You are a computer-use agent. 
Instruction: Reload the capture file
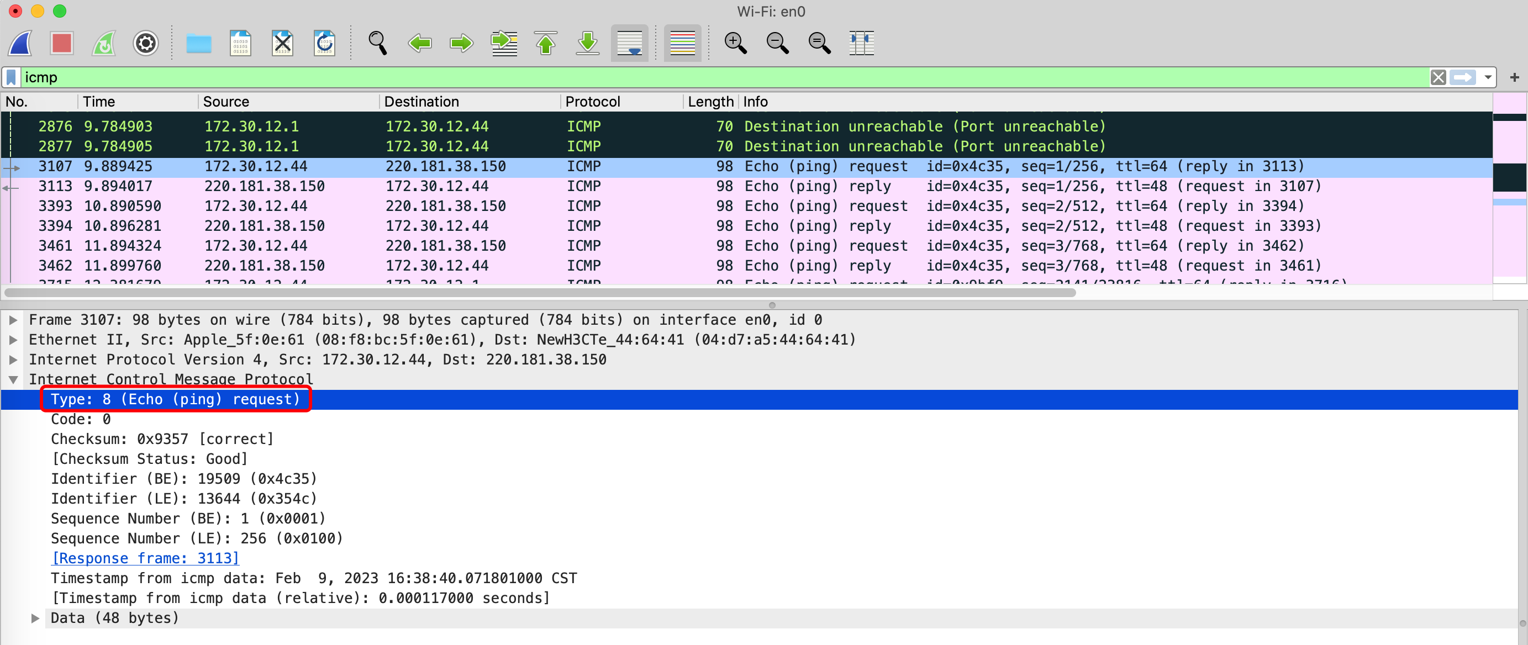coord(324,43)
